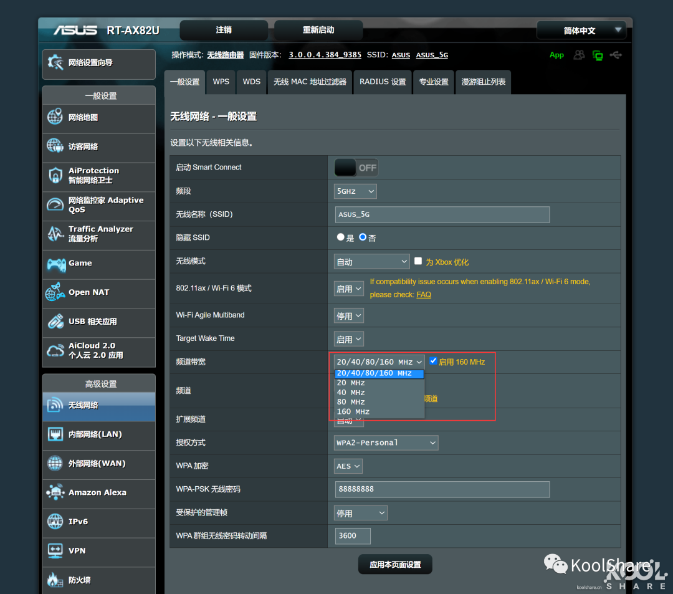Open the 无线模式 自动 dropdown
This screenshot has height=594, width=673.
(371, 261)
